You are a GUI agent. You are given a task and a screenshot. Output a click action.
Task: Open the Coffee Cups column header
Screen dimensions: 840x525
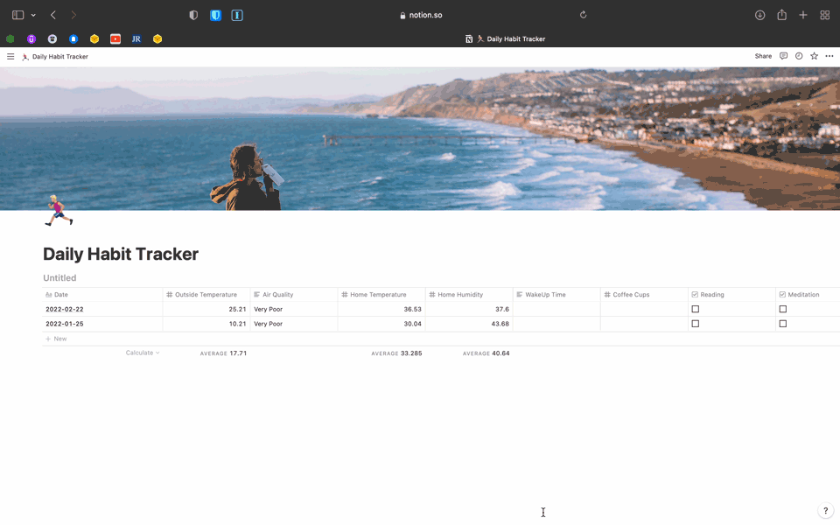[x=630, y=295]
